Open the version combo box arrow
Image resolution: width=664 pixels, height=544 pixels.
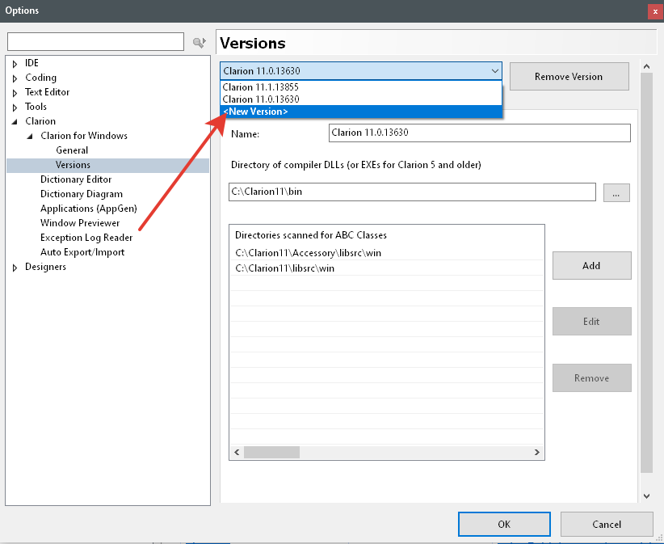point(494,71)
